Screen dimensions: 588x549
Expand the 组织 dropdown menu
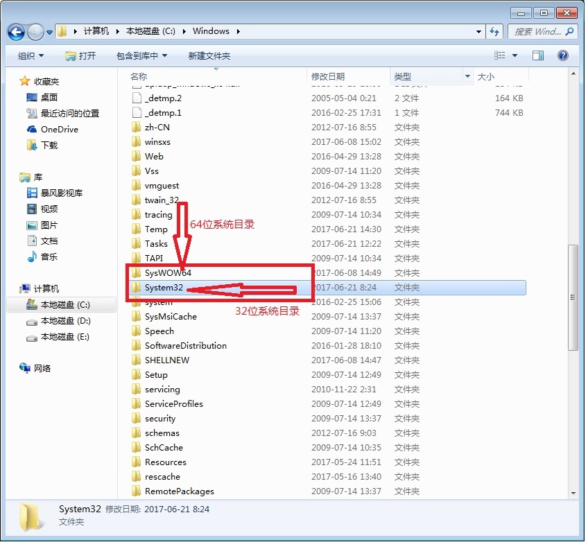click(x=31, y=55)
